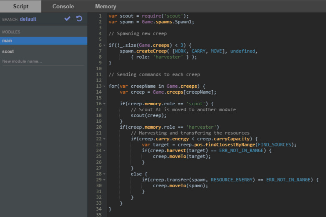Click 'moveTo(spawn)' on line 30
This screenshot has width=326, height=217.
[187, 186]
